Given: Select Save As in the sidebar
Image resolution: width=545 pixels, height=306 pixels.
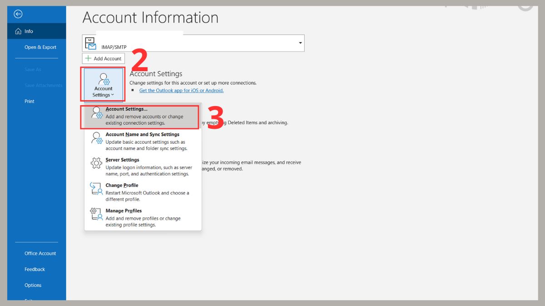Looking at the screenshot, I should tap(32, 69).
